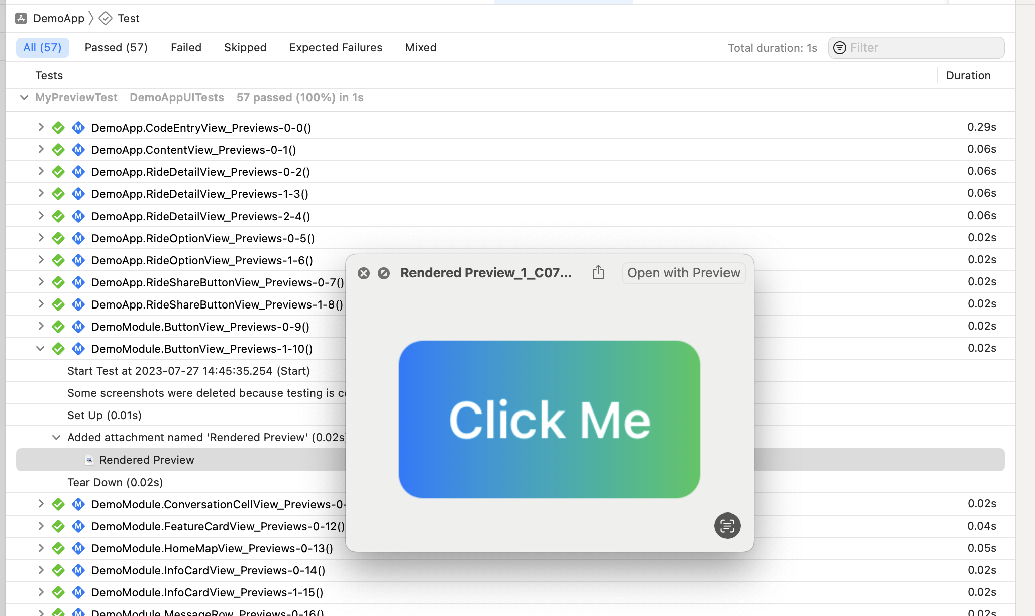The height and width of the screenshot is (616, 1035).
Task: Expand the DemoModule.ButtonView_Previews-1-10 tree item
Action: (x=40, y=348)
